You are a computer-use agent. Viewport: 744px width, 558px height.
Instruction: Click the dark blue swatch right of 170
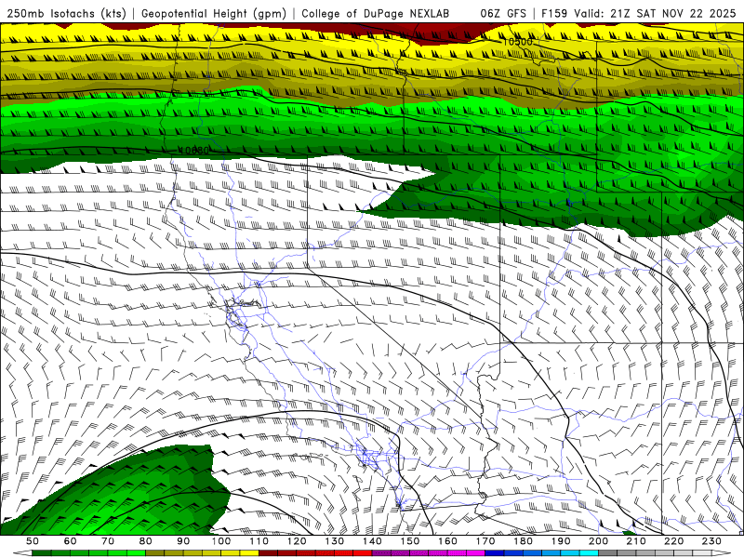pyautogui.click(x=495, y=553)
